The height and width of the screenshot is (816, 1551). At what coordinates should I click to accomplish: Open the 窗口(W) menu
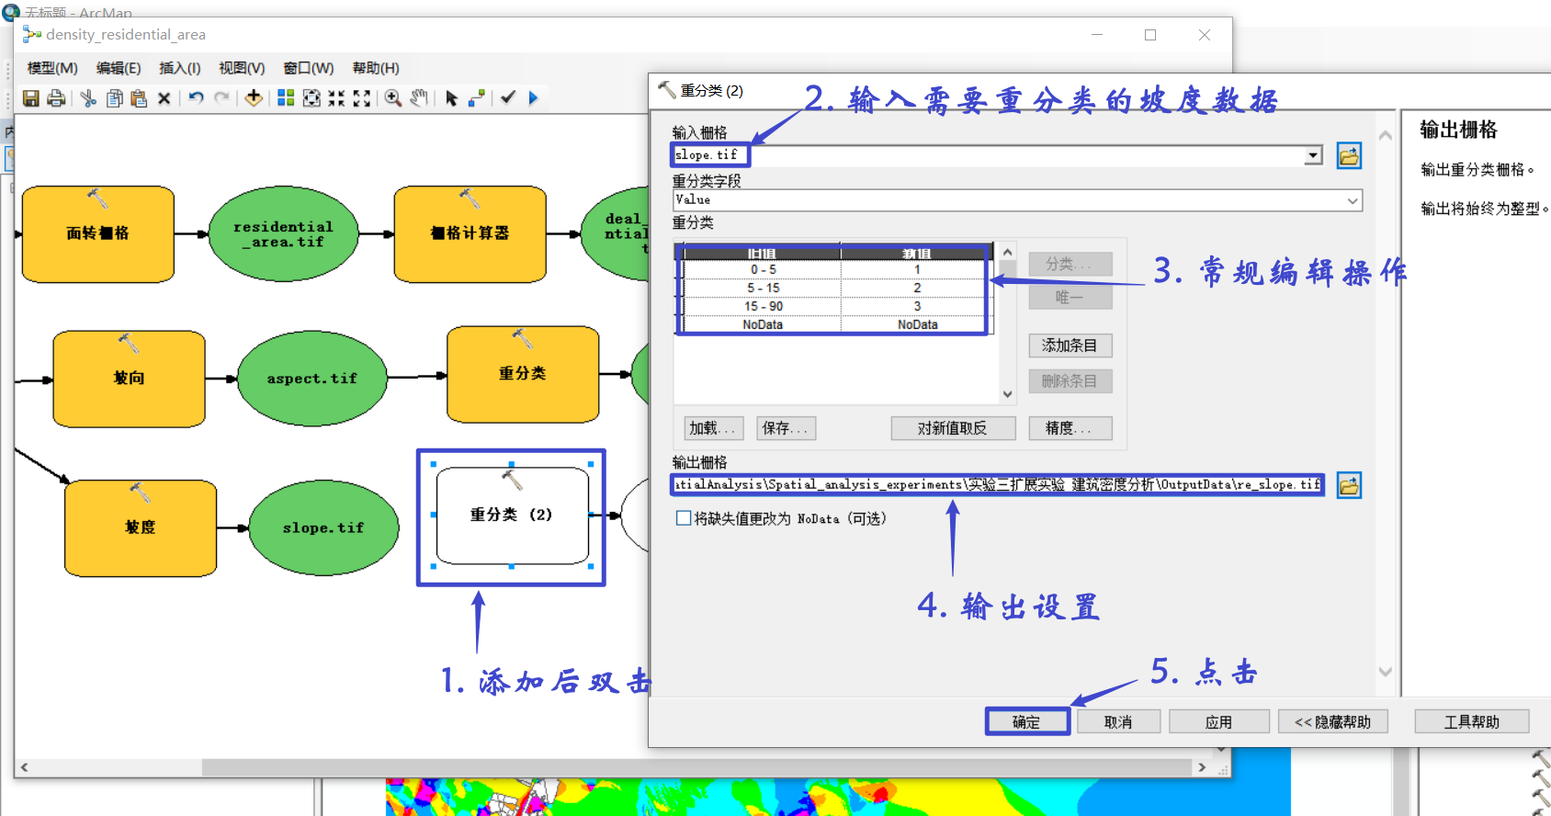308,68
